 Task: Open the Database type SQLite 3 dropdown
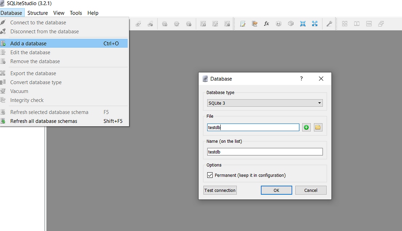[265, 103]
